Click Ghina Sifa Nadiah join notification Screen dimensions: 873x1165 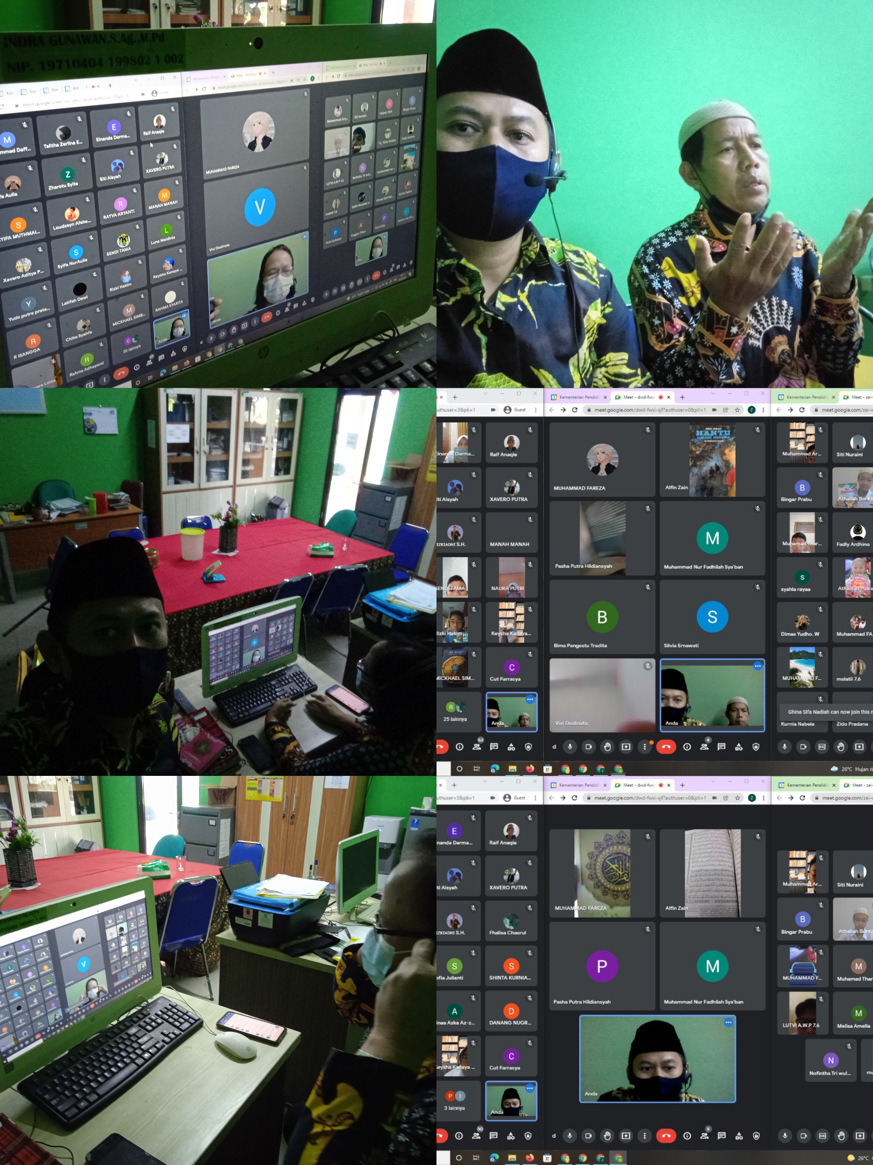[x=826, y=712]
